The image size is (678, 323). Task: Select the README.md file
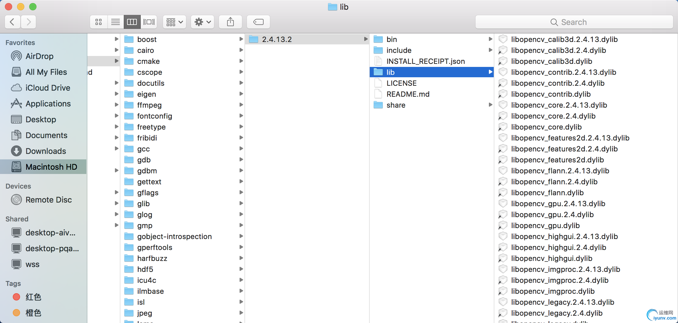432,94
